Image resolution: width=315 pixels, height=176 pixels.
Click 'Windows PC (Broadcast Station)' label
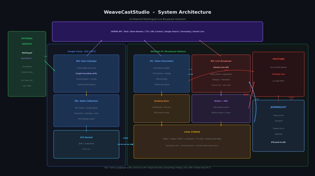168,52
